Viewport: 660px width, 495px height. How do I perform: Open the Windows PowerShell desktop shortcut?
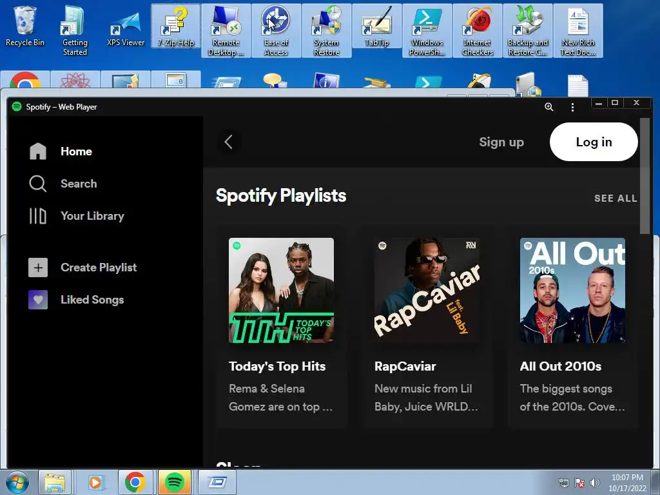[x=427, y=31]
